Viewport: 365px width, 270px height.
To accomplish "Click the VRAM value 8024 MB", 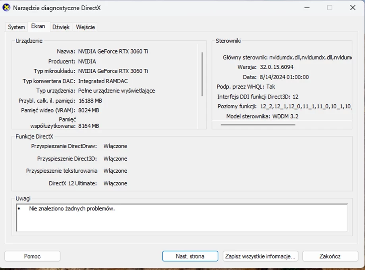I will tap(89, 110).
